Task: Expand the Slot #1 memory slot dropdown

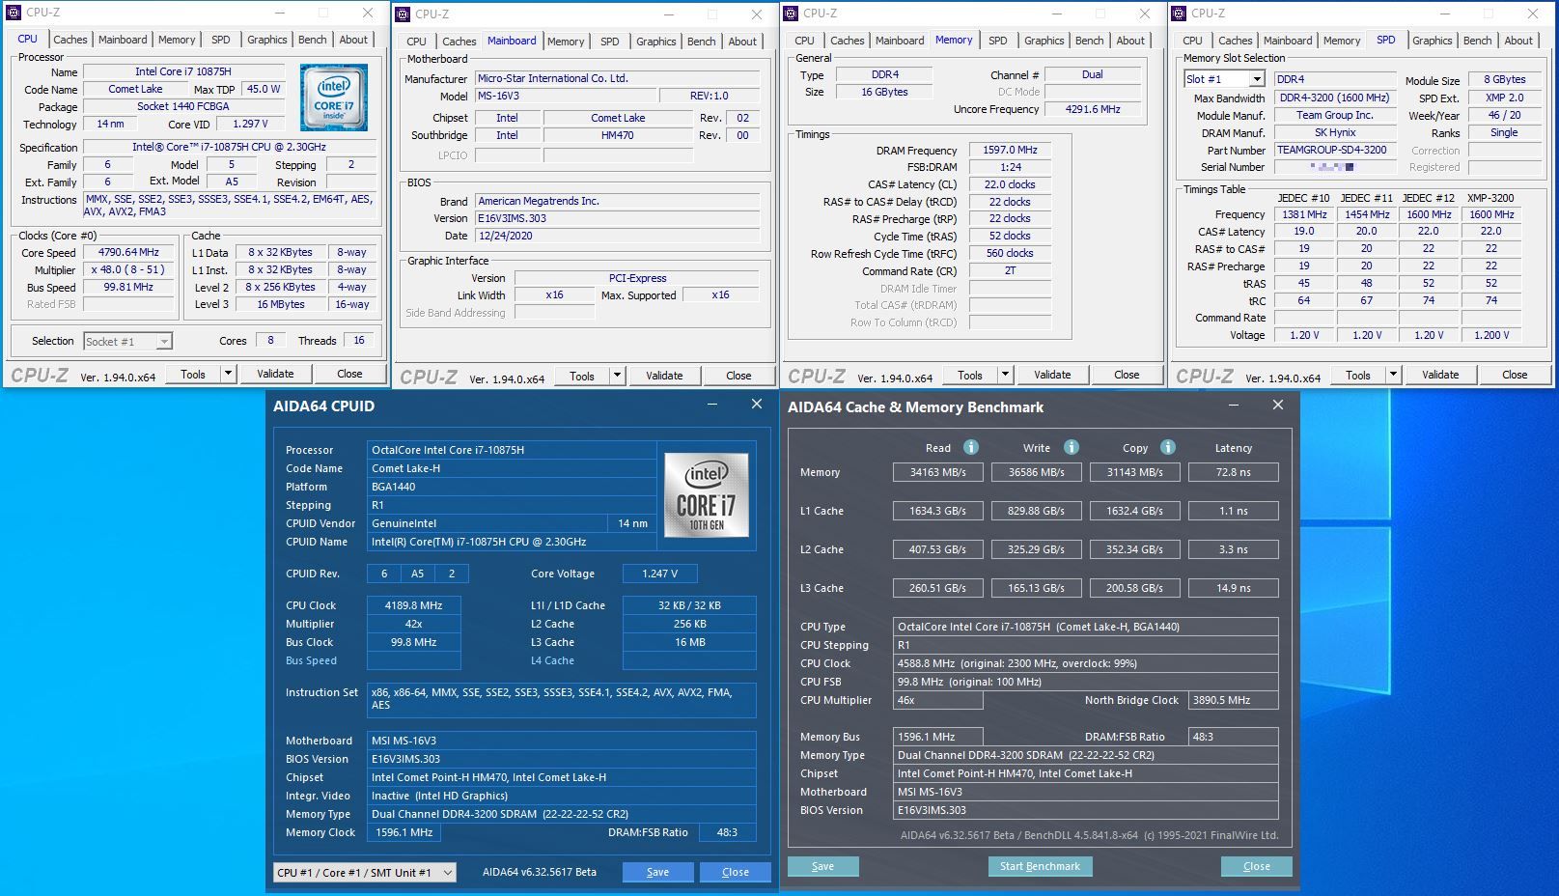Action: click(x=1257, y=79)
